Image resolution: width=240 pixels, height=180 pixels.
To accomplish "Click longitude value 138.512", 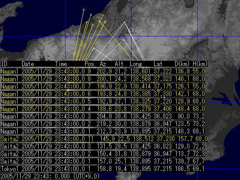I will click(143, 139).
